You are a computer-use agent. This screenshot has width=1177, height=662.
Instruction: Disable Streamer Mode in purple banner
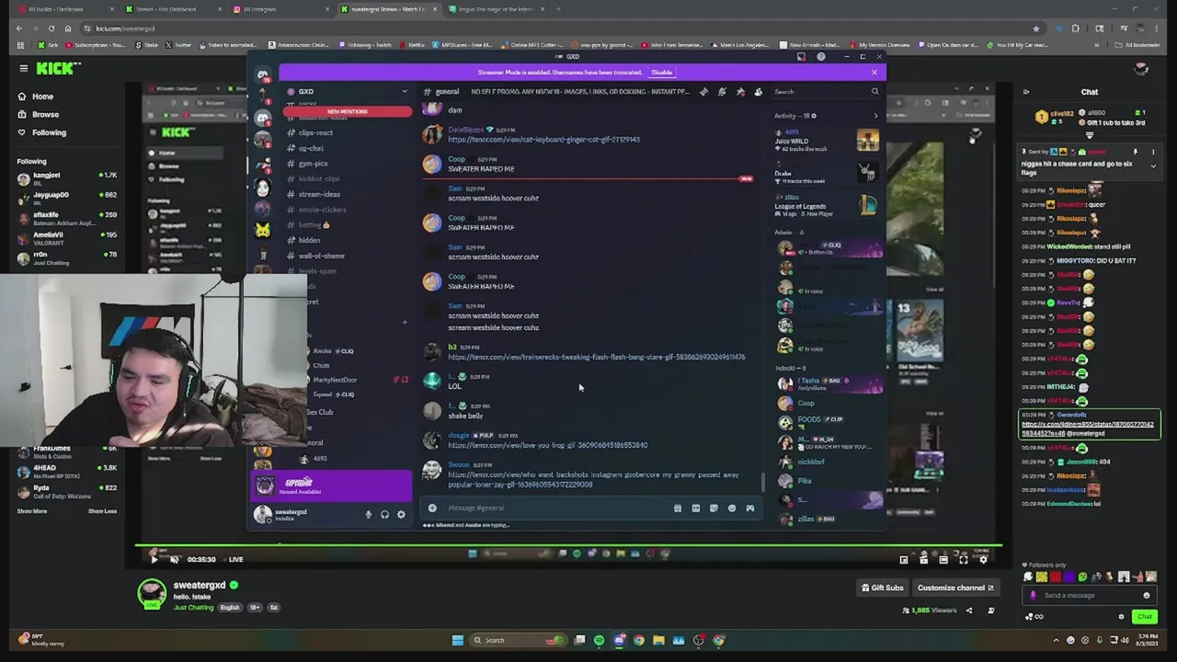click(x=662, y=72)
